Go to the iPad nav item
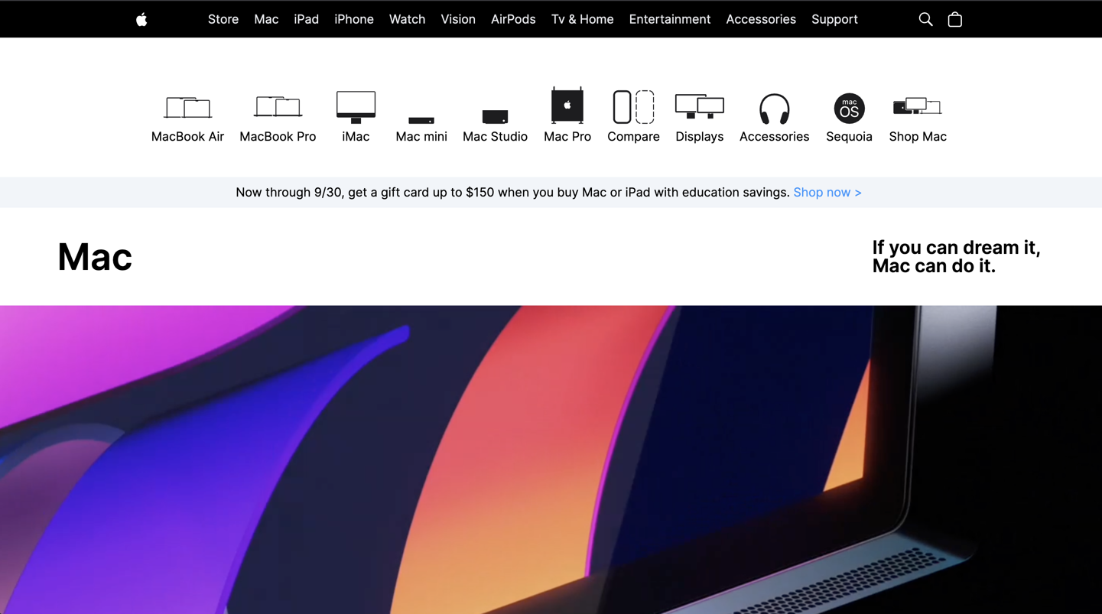 [x=306, y=19]
